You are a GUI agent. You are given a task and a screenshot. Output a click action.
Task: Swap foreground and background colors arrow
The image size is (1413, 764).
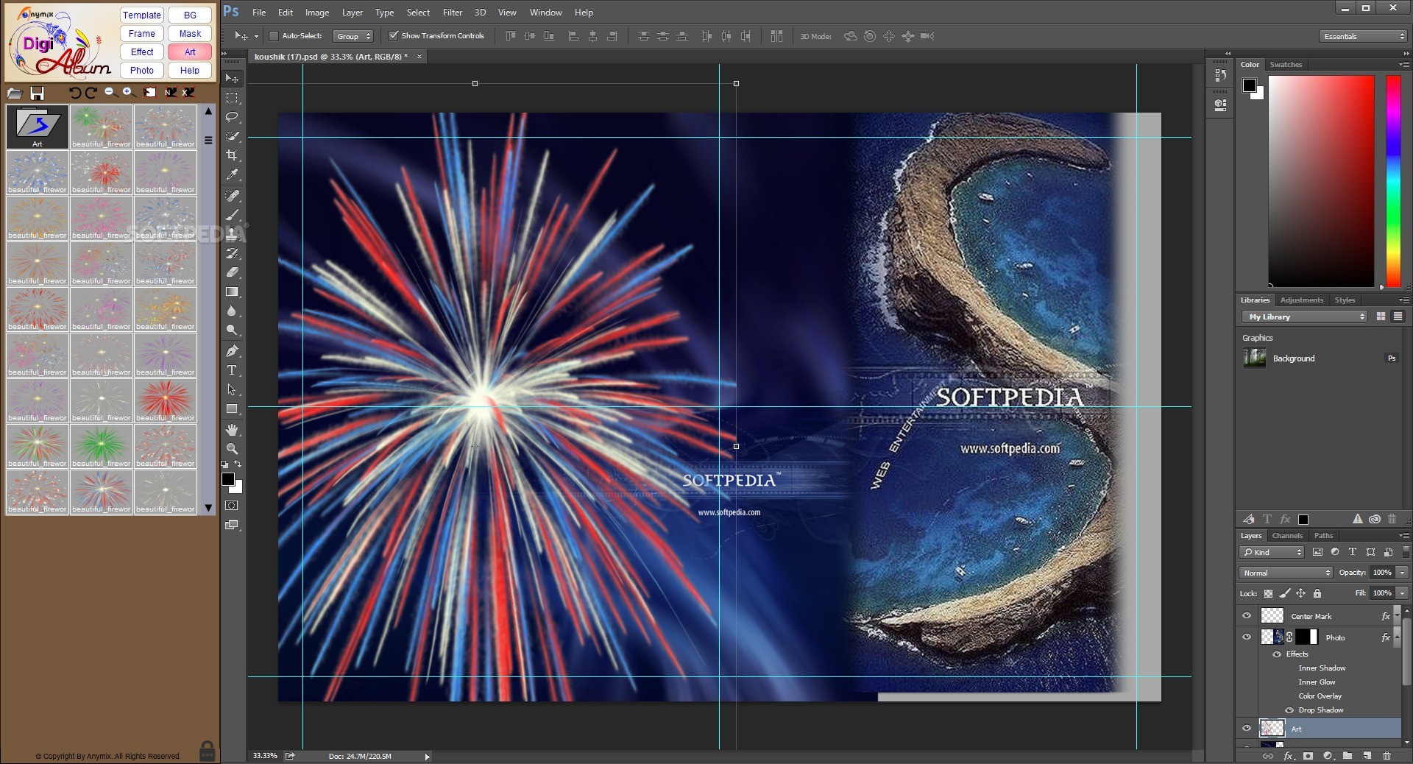(238, 464)
